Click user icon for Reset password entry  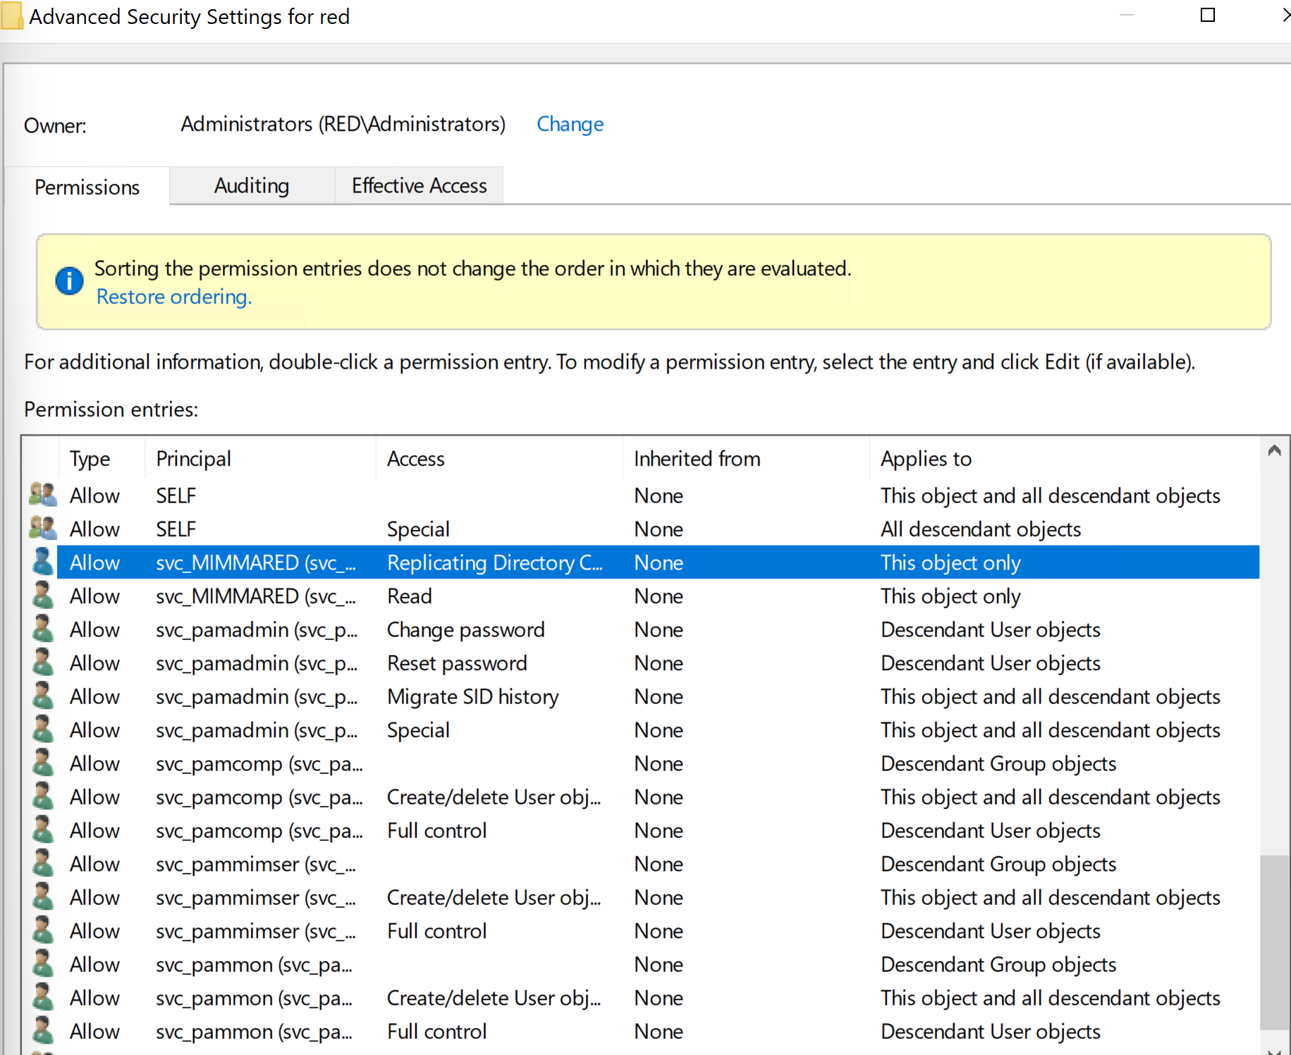coord(42,663)
